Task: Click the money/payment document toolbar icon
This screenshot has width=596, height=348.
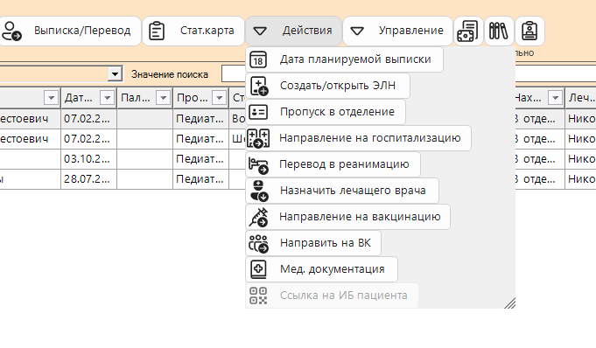Action: 468,31
